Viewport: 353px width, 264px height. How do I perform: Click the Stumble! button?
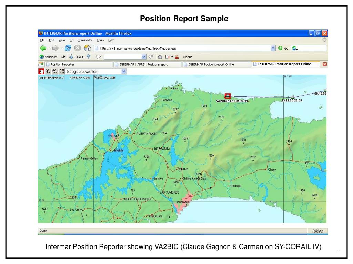click(48, 57)
